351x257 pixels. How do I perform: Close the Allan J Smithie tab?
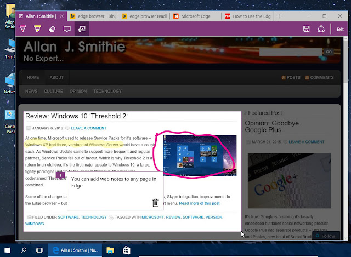pyautogui.click(x=62, y=16)
